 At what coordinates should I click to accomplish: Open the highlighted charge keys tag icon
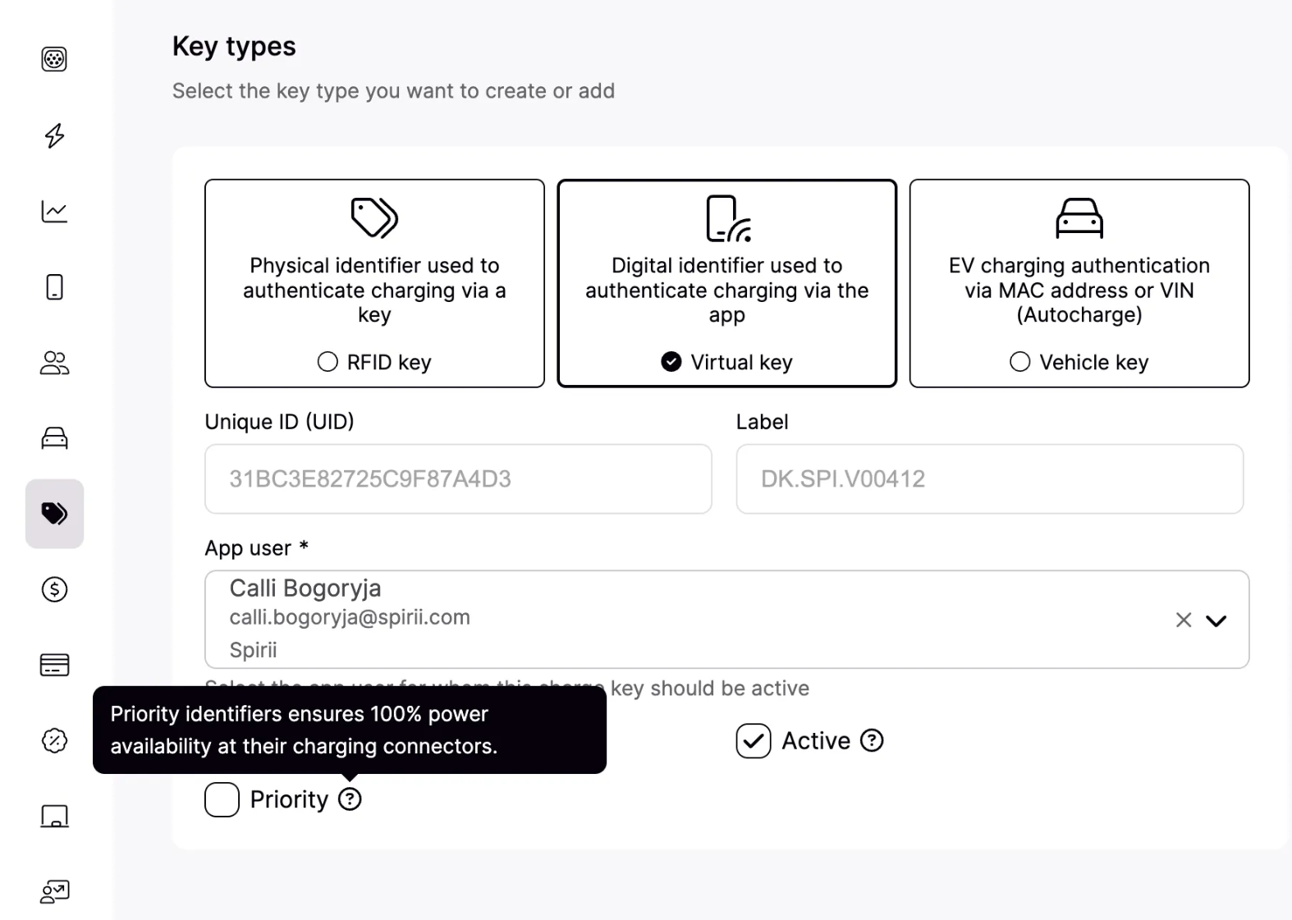pos(54,514)
